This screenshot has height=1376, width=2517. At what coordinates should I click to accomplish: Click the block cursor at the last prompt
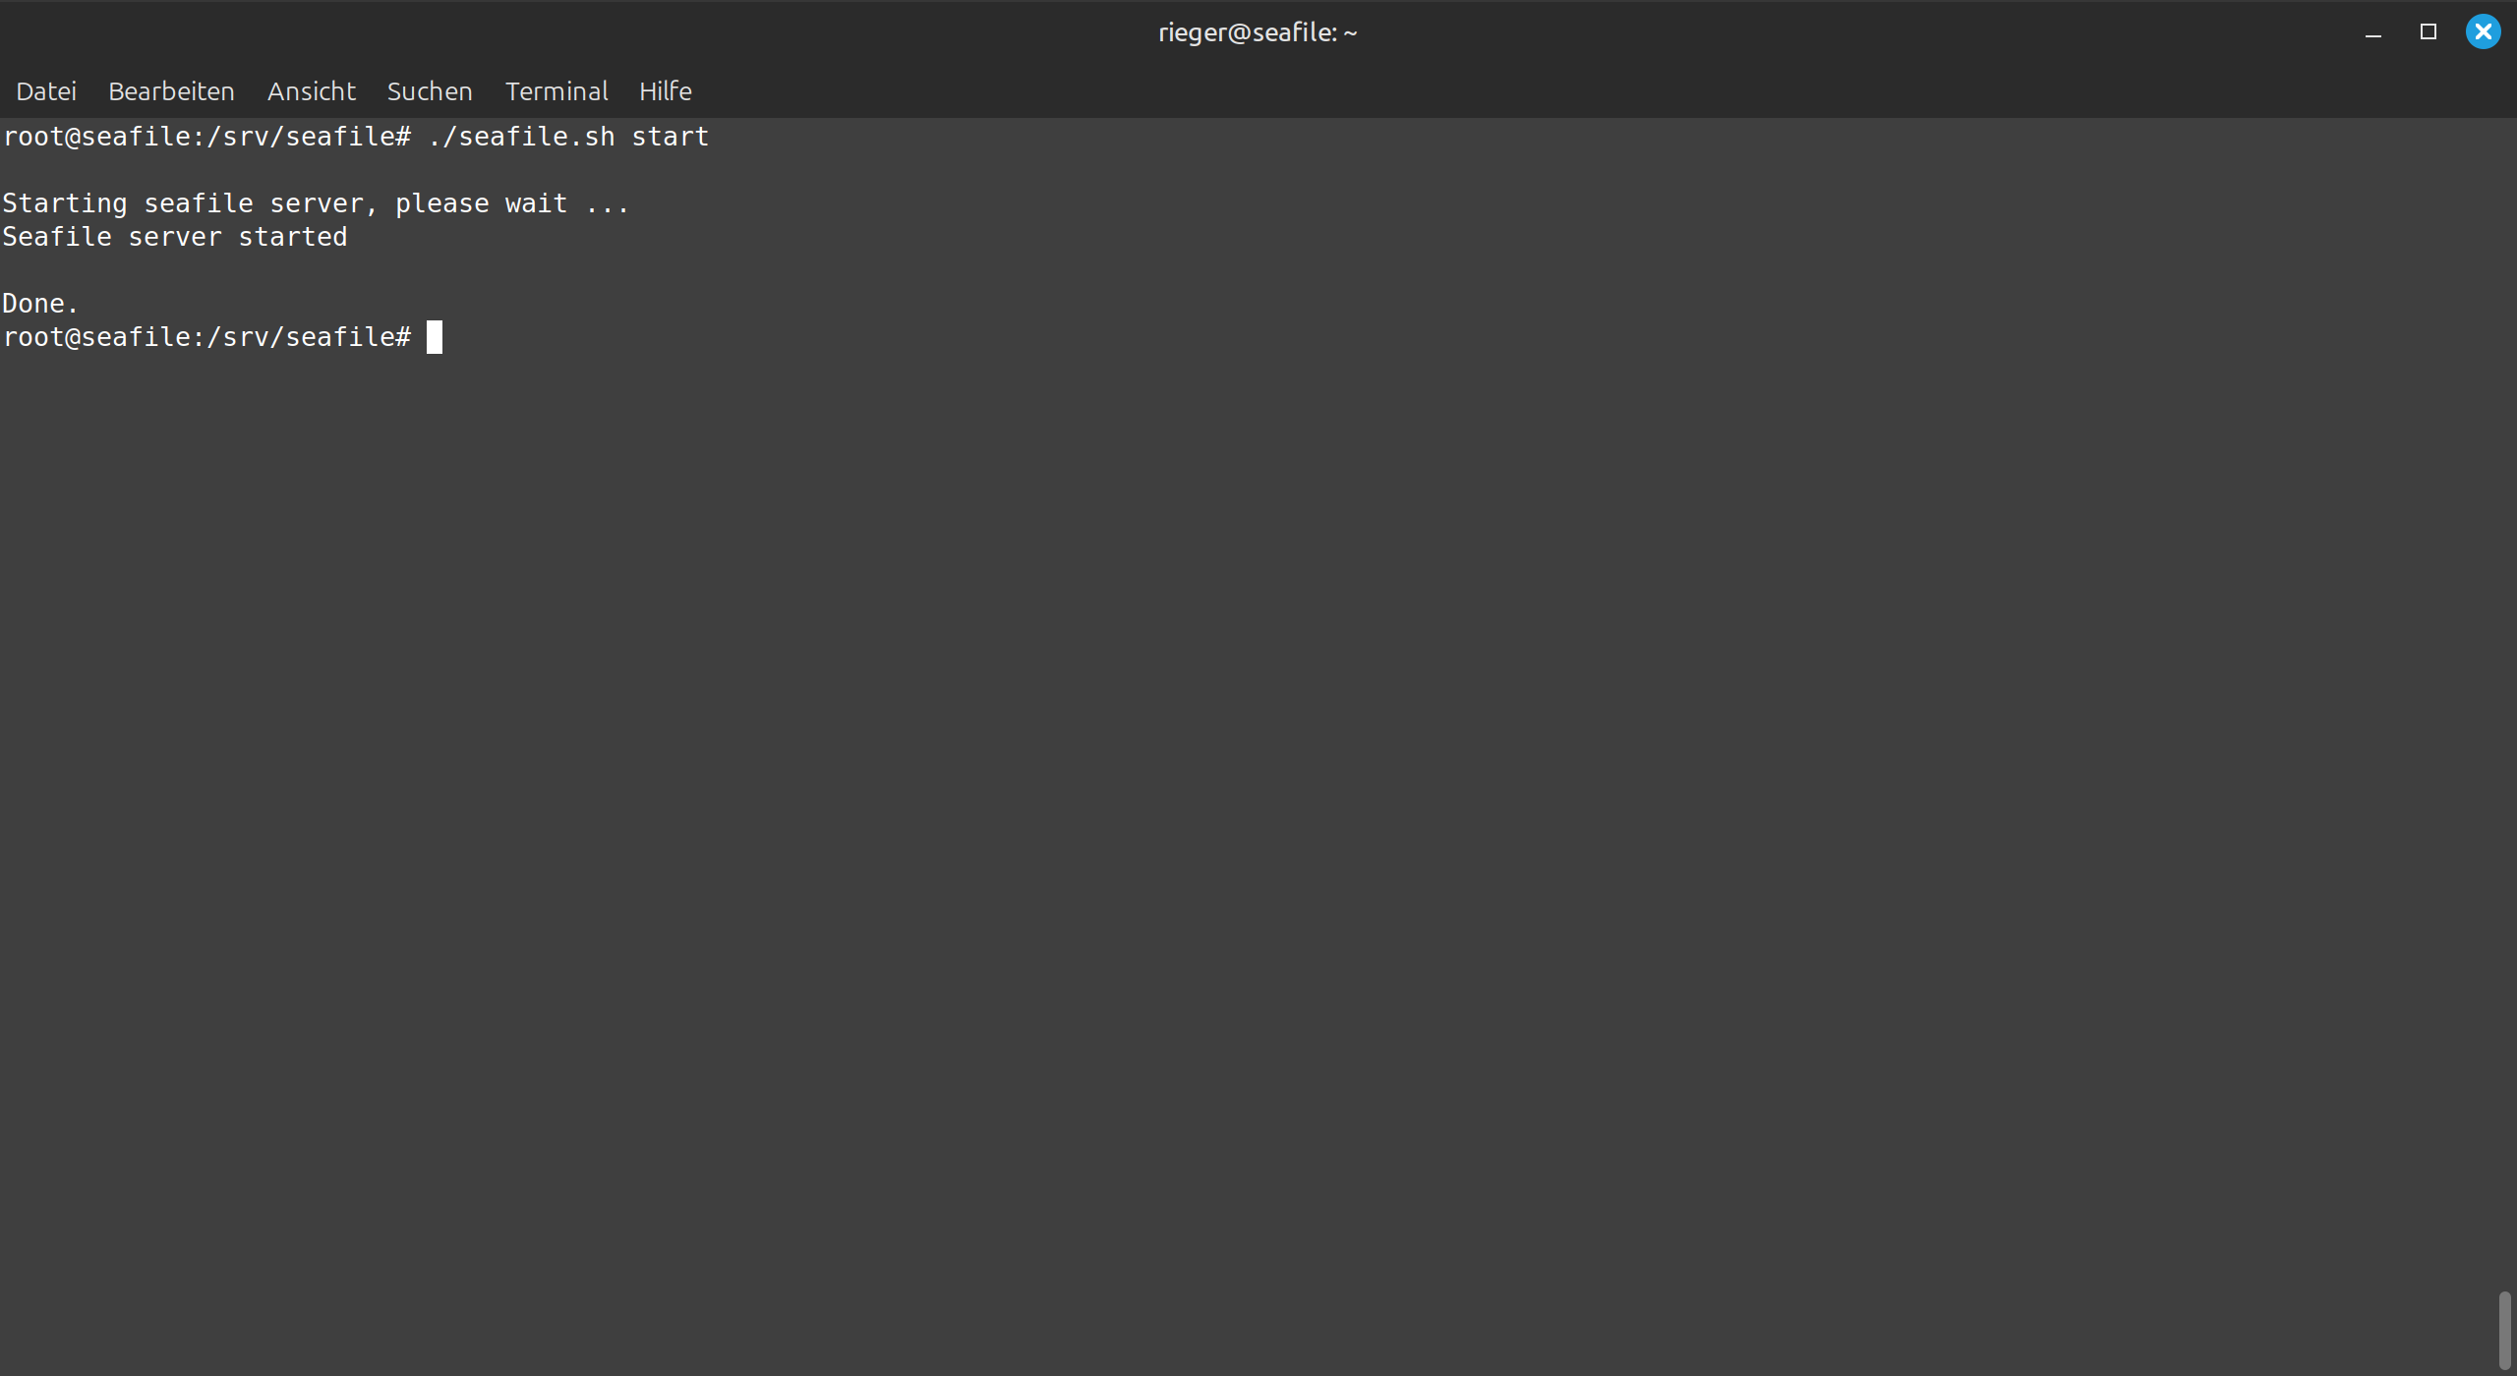tap(435, 337)
